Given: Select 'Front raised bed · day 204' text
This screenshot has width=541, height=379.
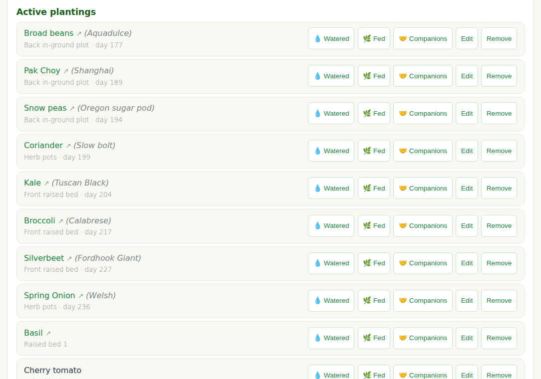Looking at the screenshot, I should (x=68, y=194).
